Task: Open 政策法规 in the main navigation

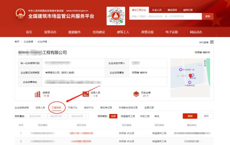Action: coord(148,32)
